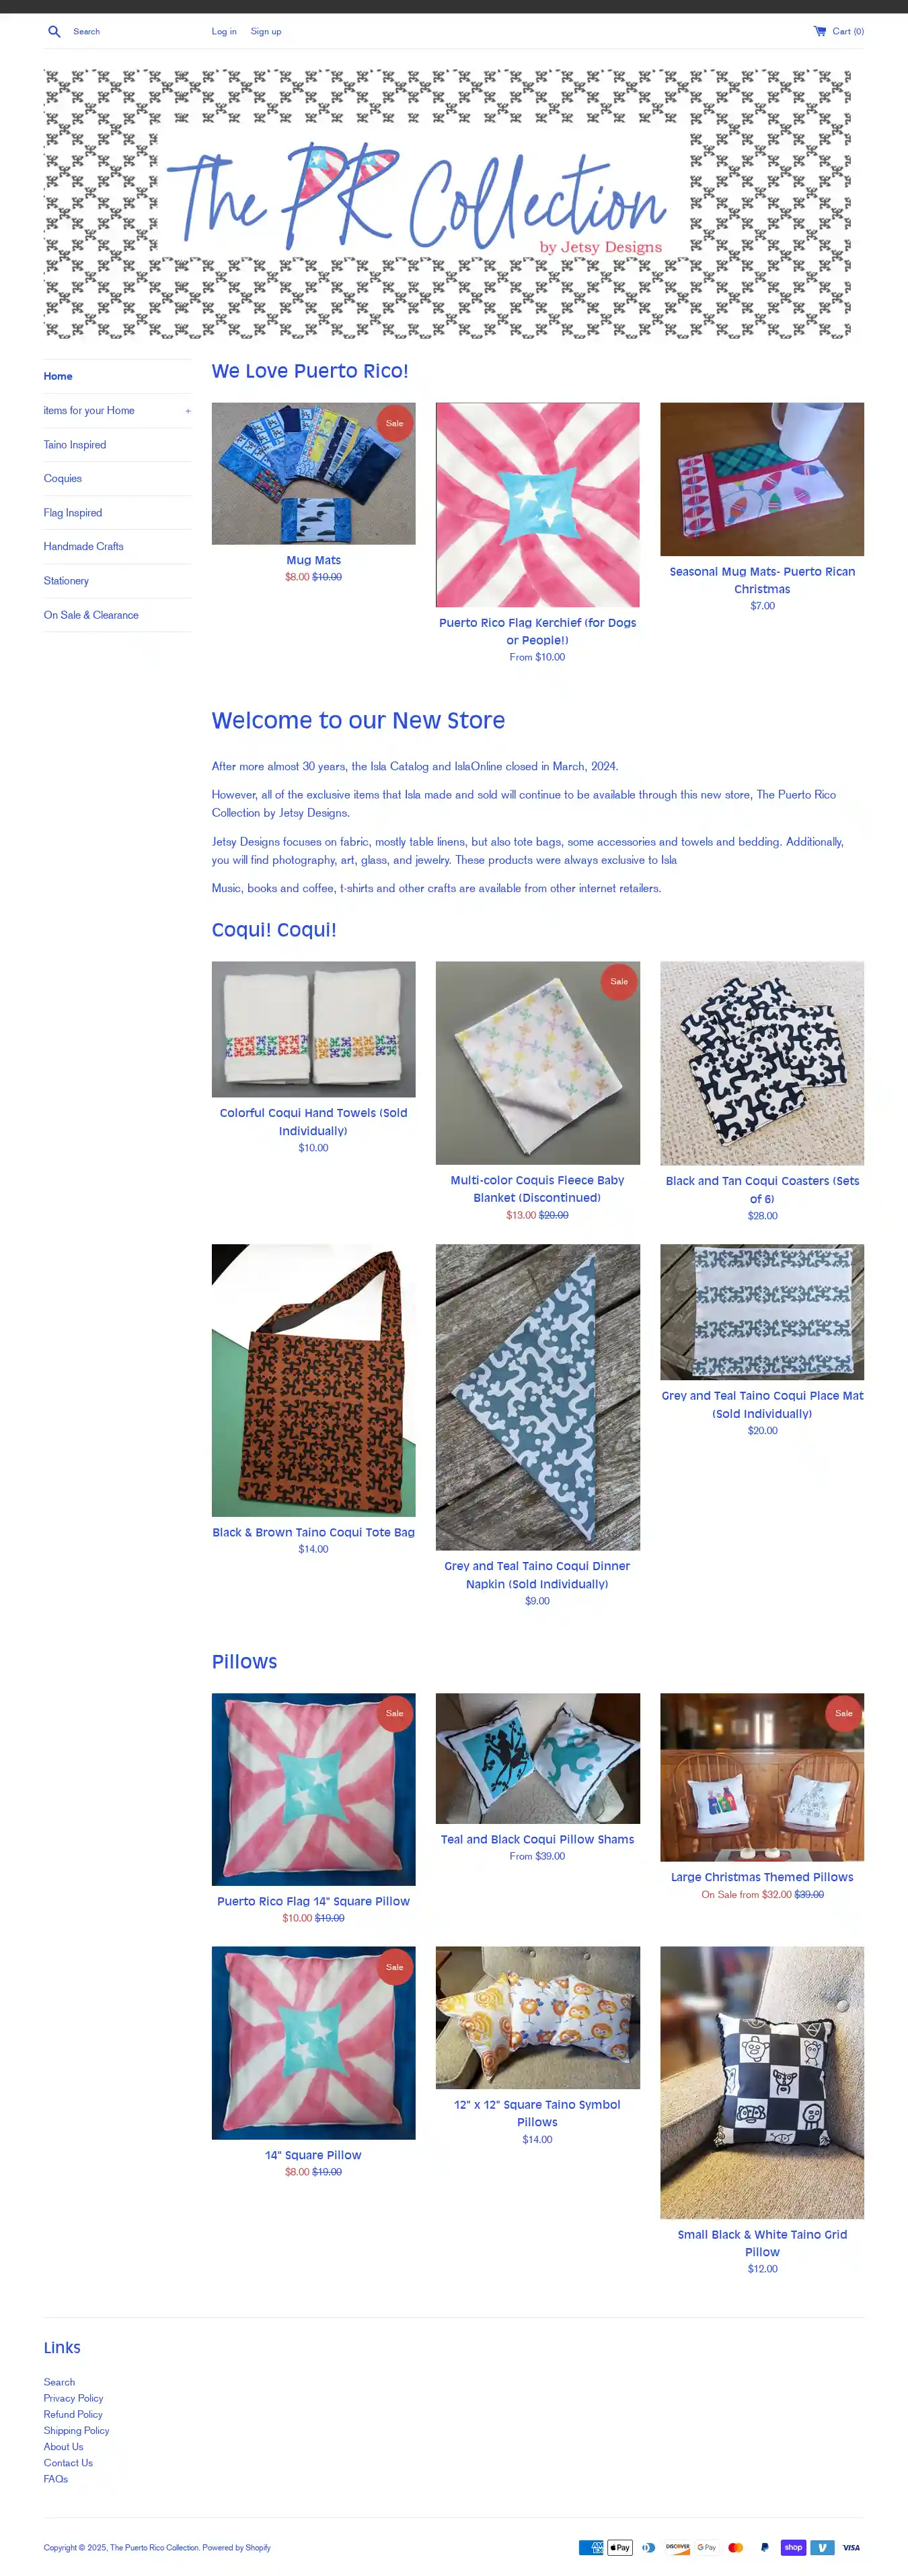908x2576 pixels.
Task: Click into the Search input field
Action: pyautogui.click(x=130, y=31)
